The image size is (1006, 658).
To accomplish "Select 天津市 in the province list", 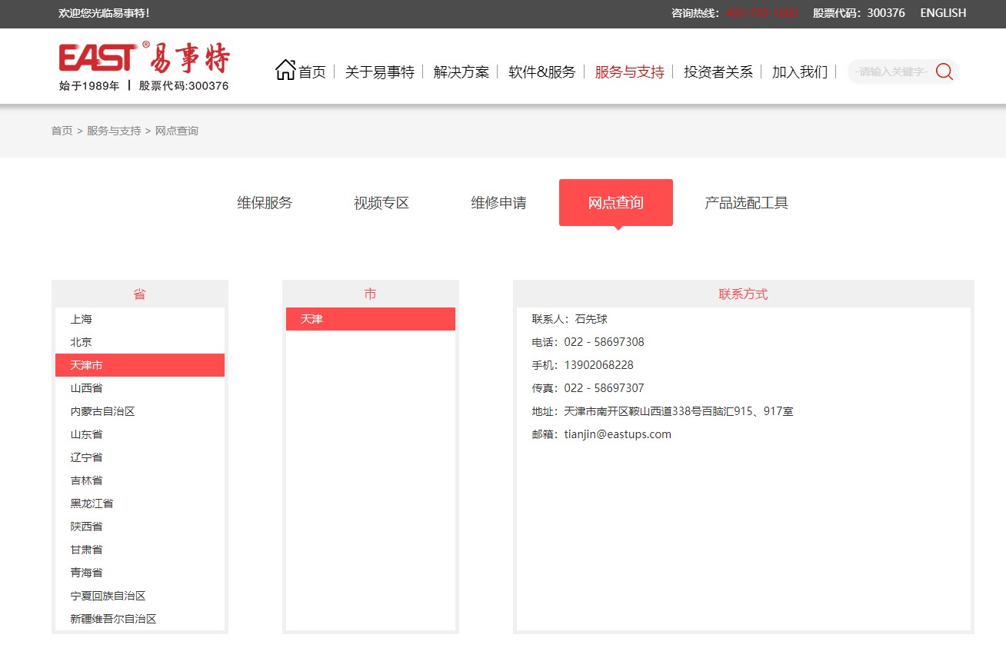I will pos(140,365).
